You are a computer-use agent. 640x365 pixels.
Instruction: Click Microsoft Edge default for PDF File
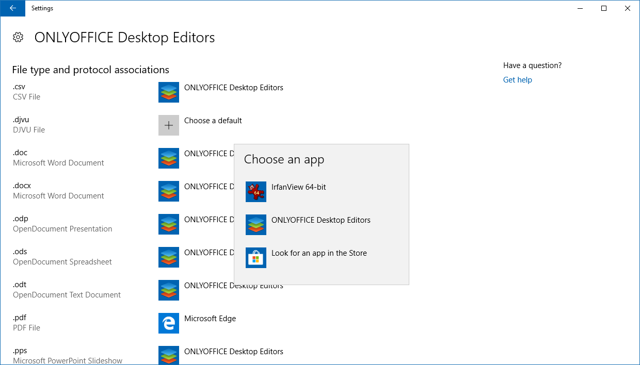pos(210,319)
